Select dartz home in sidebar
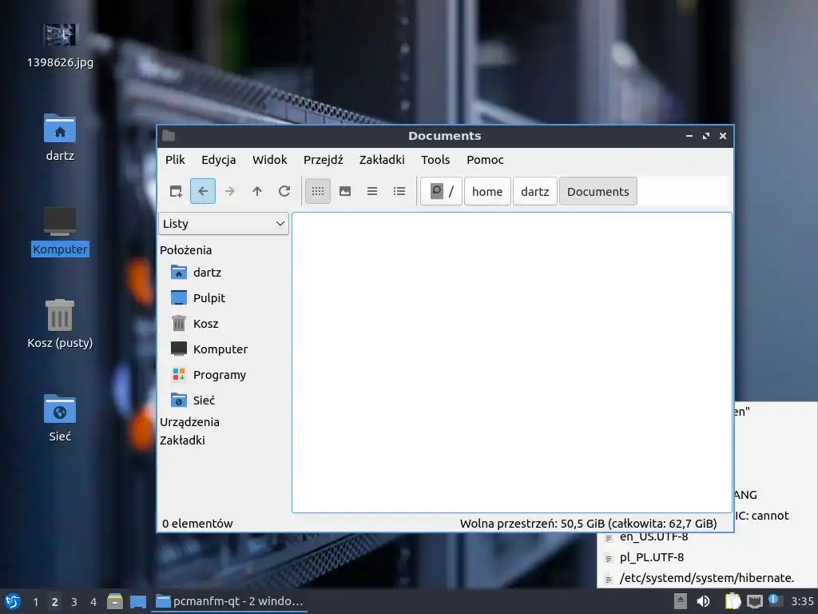Screen dimensions: 818x614 (207, 273)
